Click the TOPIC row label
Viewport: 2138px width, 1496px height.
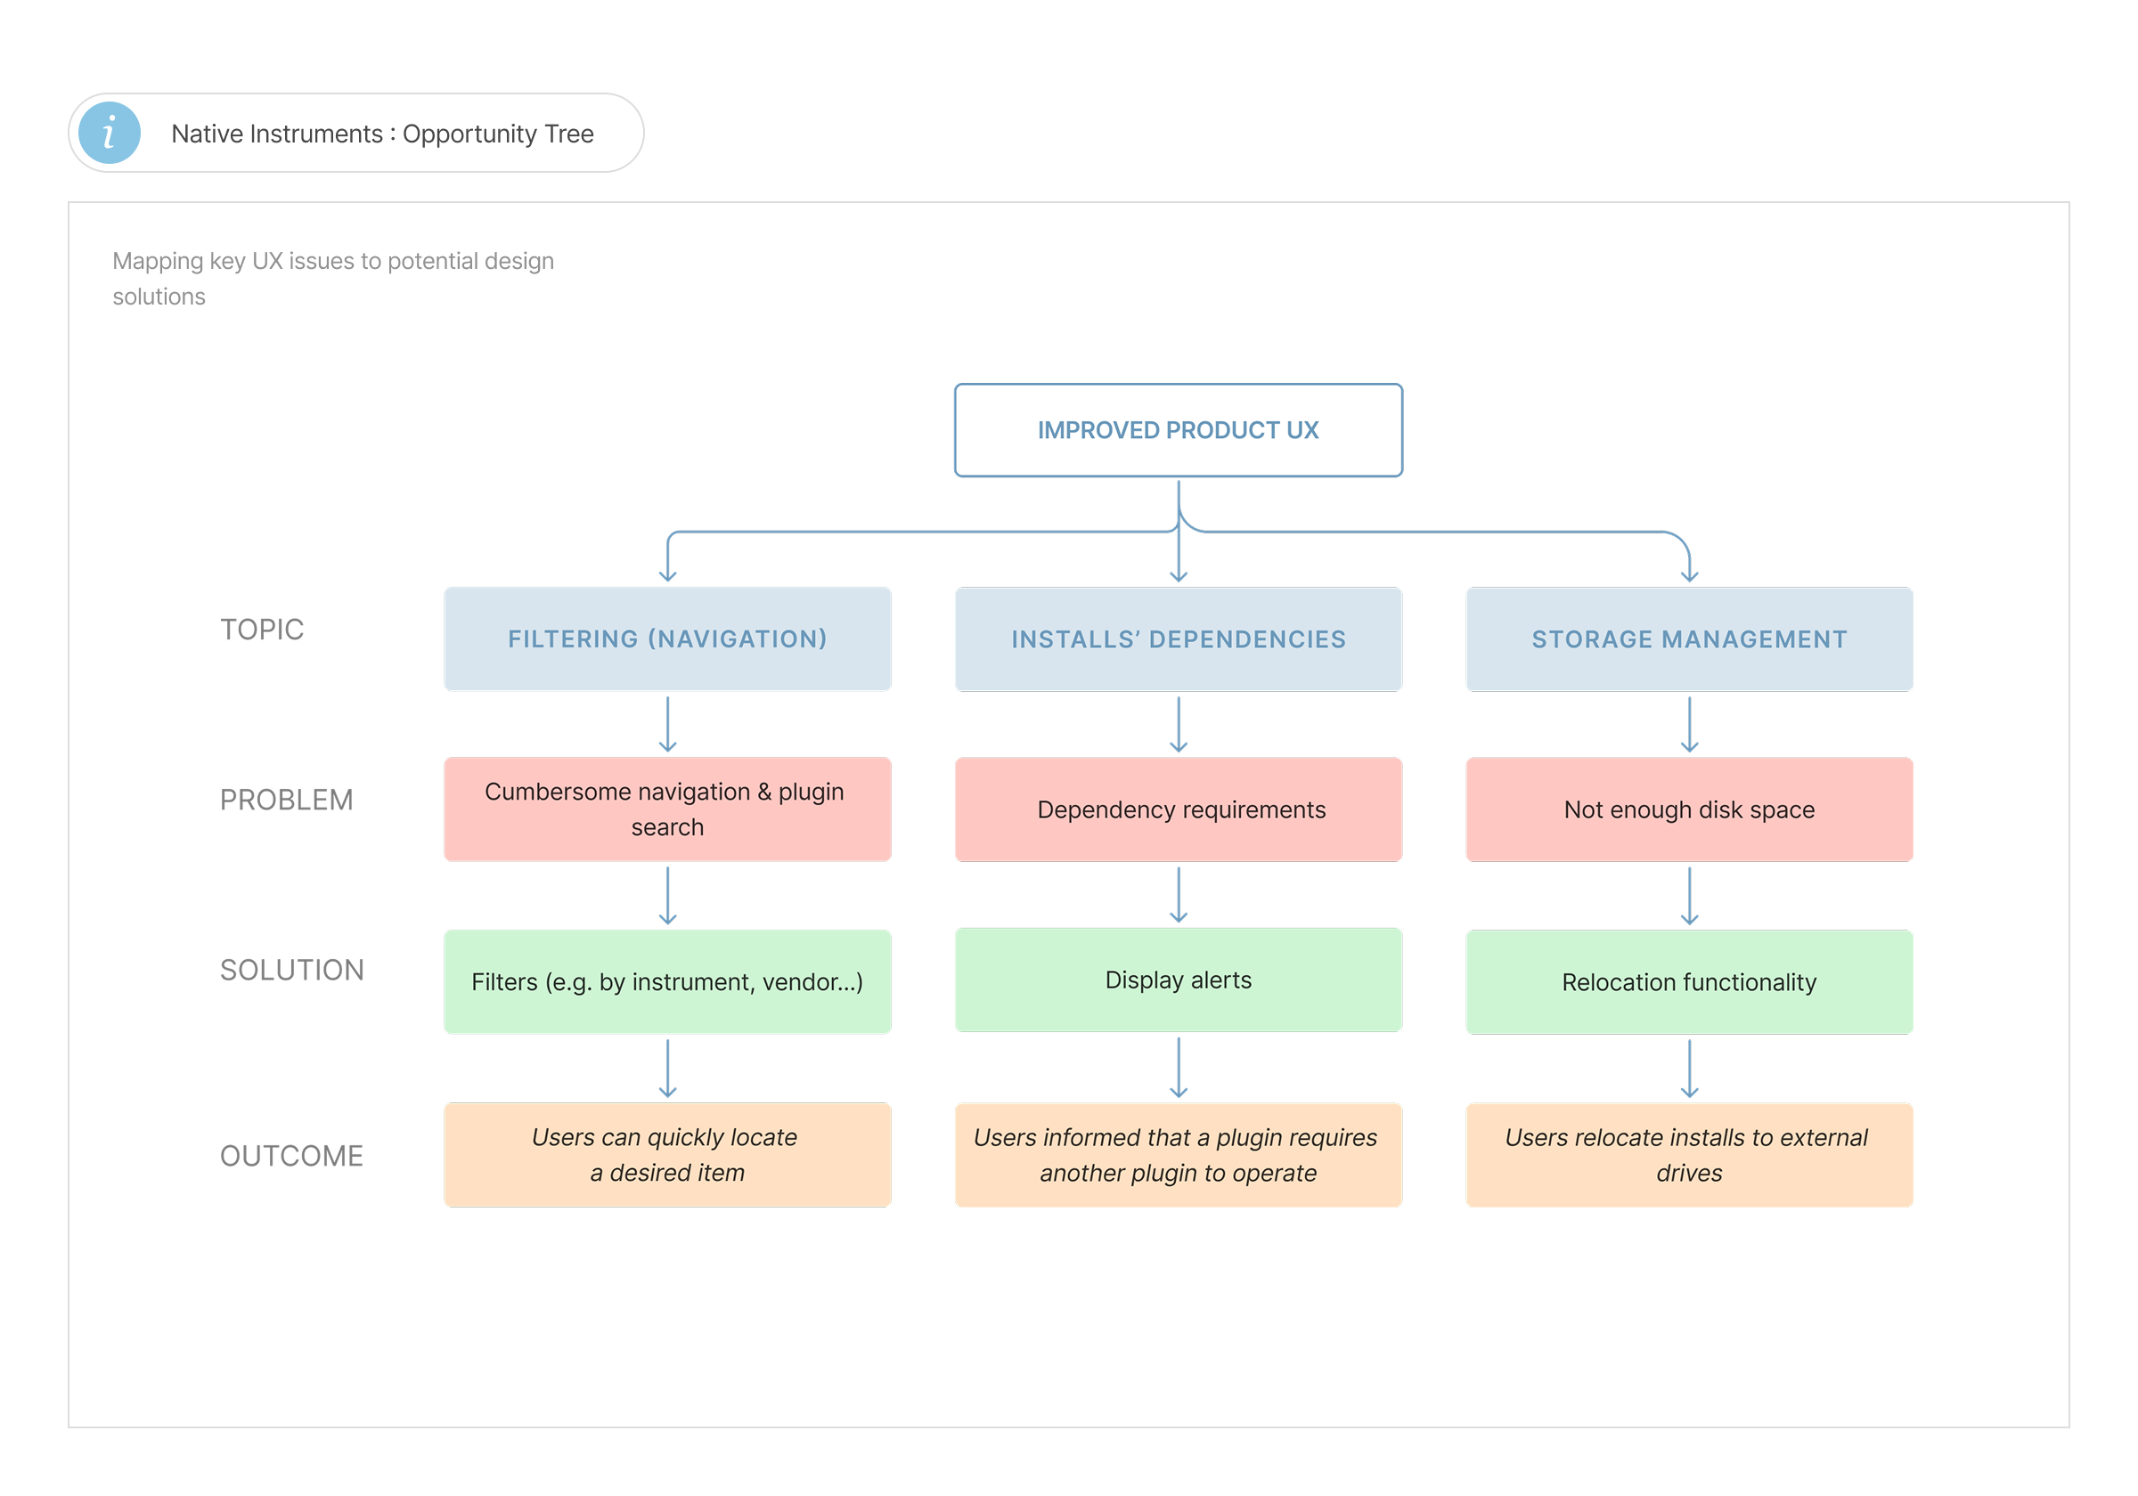coord(262,630)
